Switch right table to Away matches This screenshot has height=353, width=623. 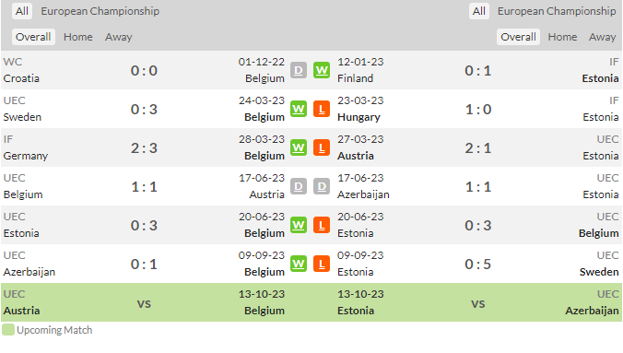point(603,37)
